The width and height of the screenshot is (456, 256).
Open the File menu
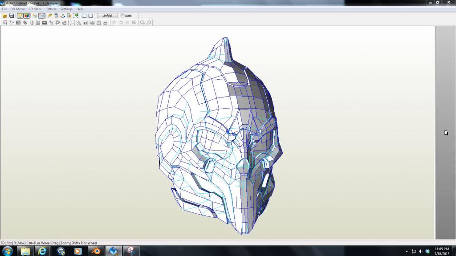coord(4,9)
